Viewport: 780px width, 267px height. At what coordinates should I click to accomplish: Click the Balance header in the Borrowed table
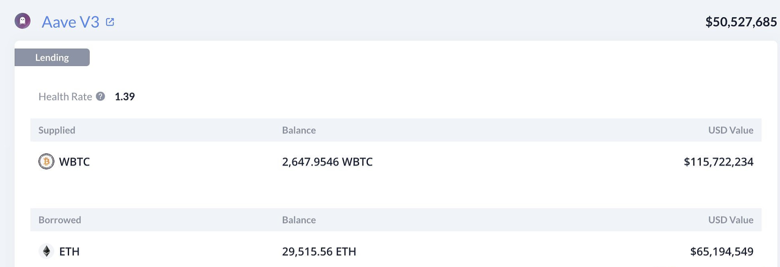[299, 220]
